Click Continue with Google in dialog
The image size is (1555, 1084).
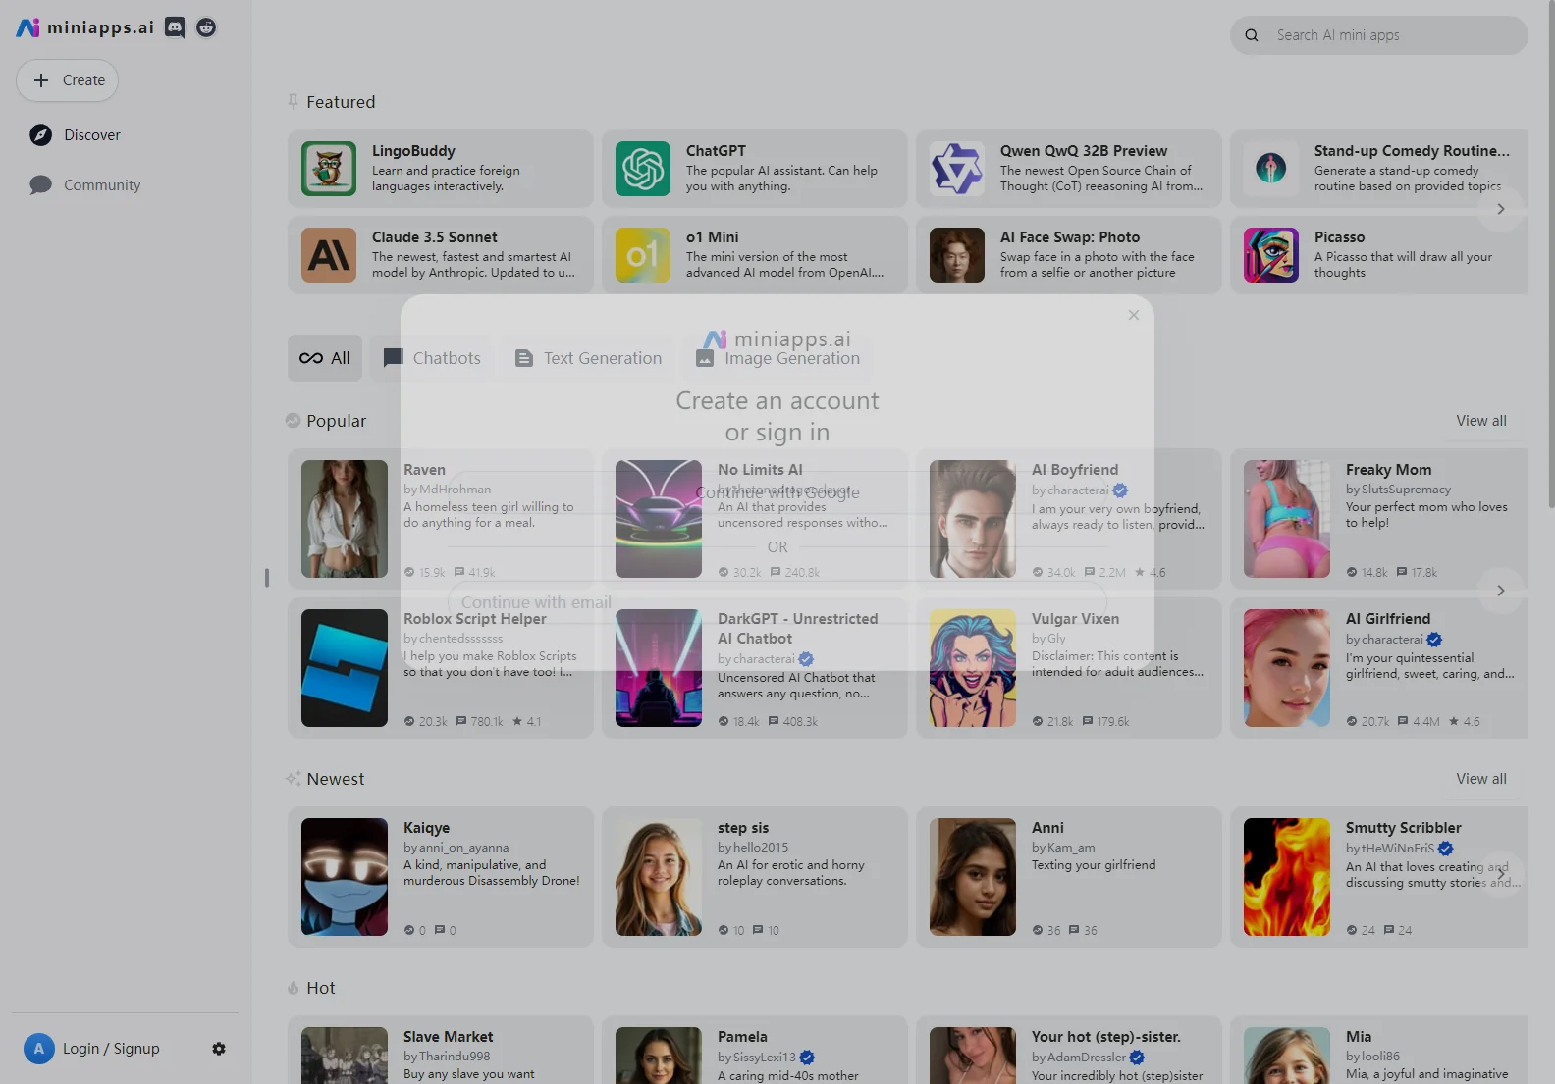click(x=777, y=492)
